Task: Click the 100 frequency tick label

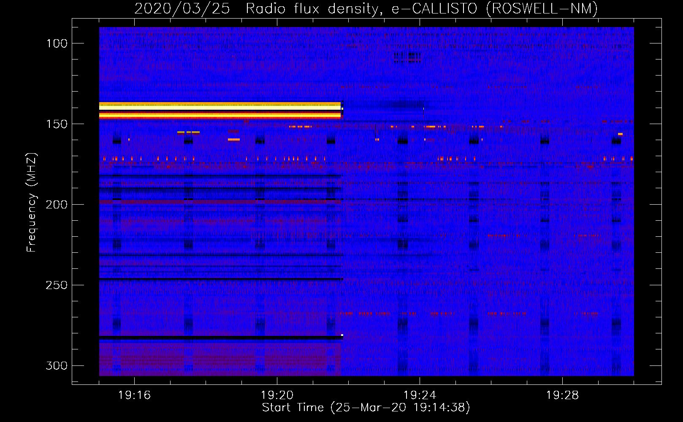Action: (57, 43)
